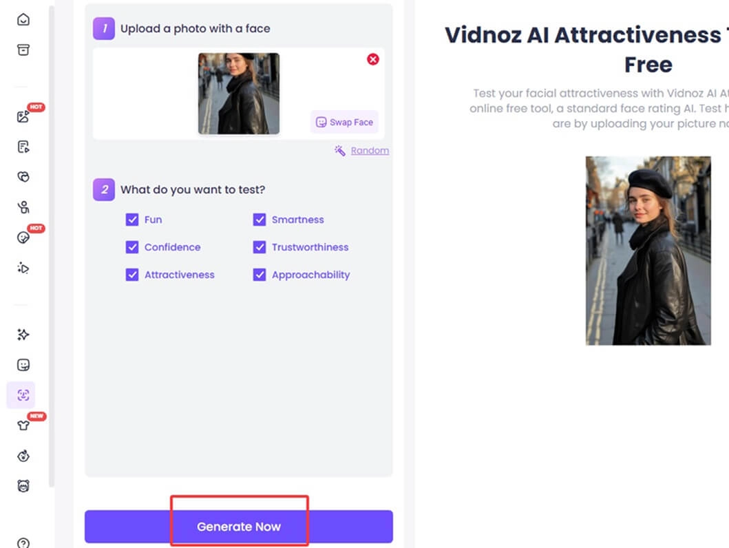The width and height of the screenshot is (729, 548).
Task: Open the help question mark icon
Action: point(23,543)
